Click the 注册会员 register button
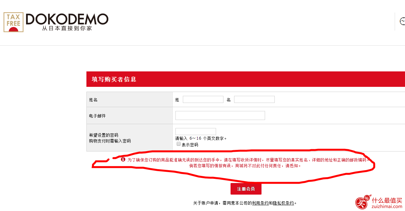 pyautogui.click(x=246, y=189)
